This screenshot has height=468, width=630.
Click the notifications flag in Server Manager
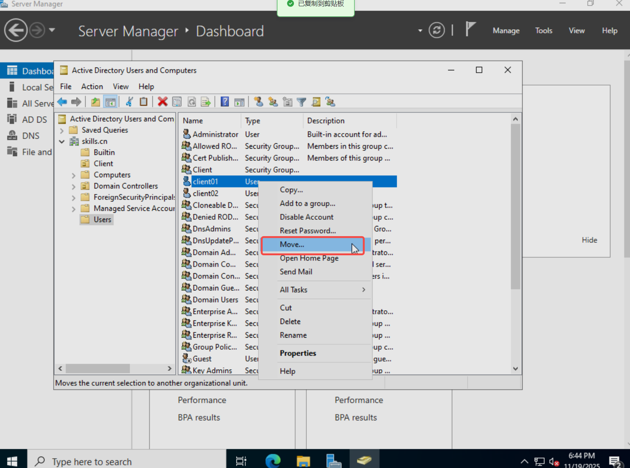pyautogui.click(x=471, y=30)
